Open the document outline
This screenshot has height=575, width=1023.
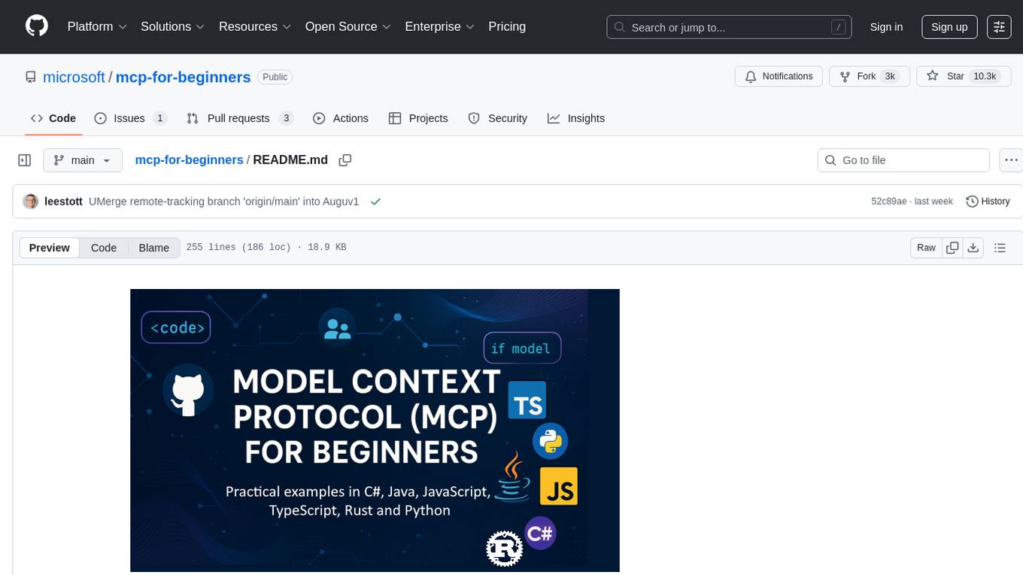(1000, 248)
